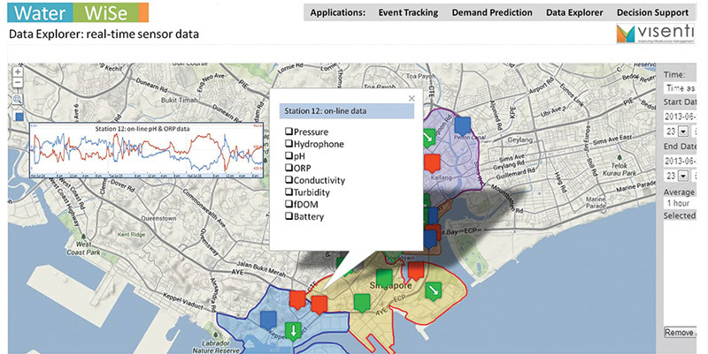This screenshot has height=354, width=708.
Task: Tick the pH sensor checkbox
Action: click(x=289, y=155)
